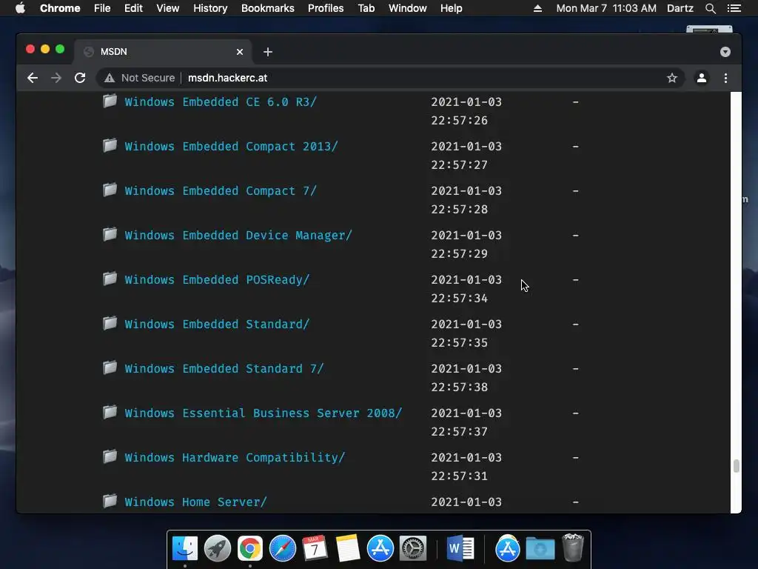Open Finder from the Dock
Image resolution: width=758 pixels, height=569 pixels.
[x=185, y=548]
